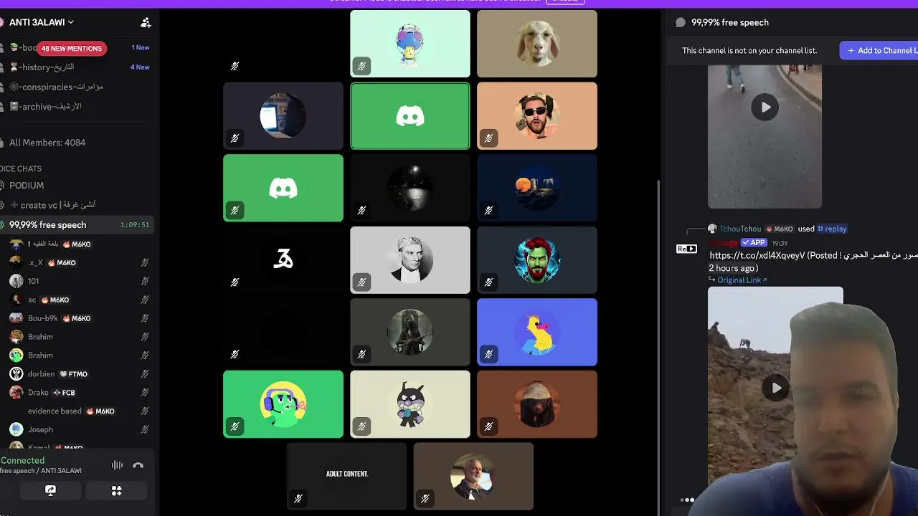
Task: Select the ADULT CONTENT participant tile
Action: (x=346, y=477)
